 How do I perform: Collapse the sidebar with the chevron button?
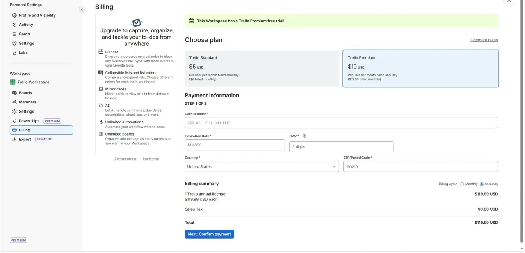[x=82, y=9]
